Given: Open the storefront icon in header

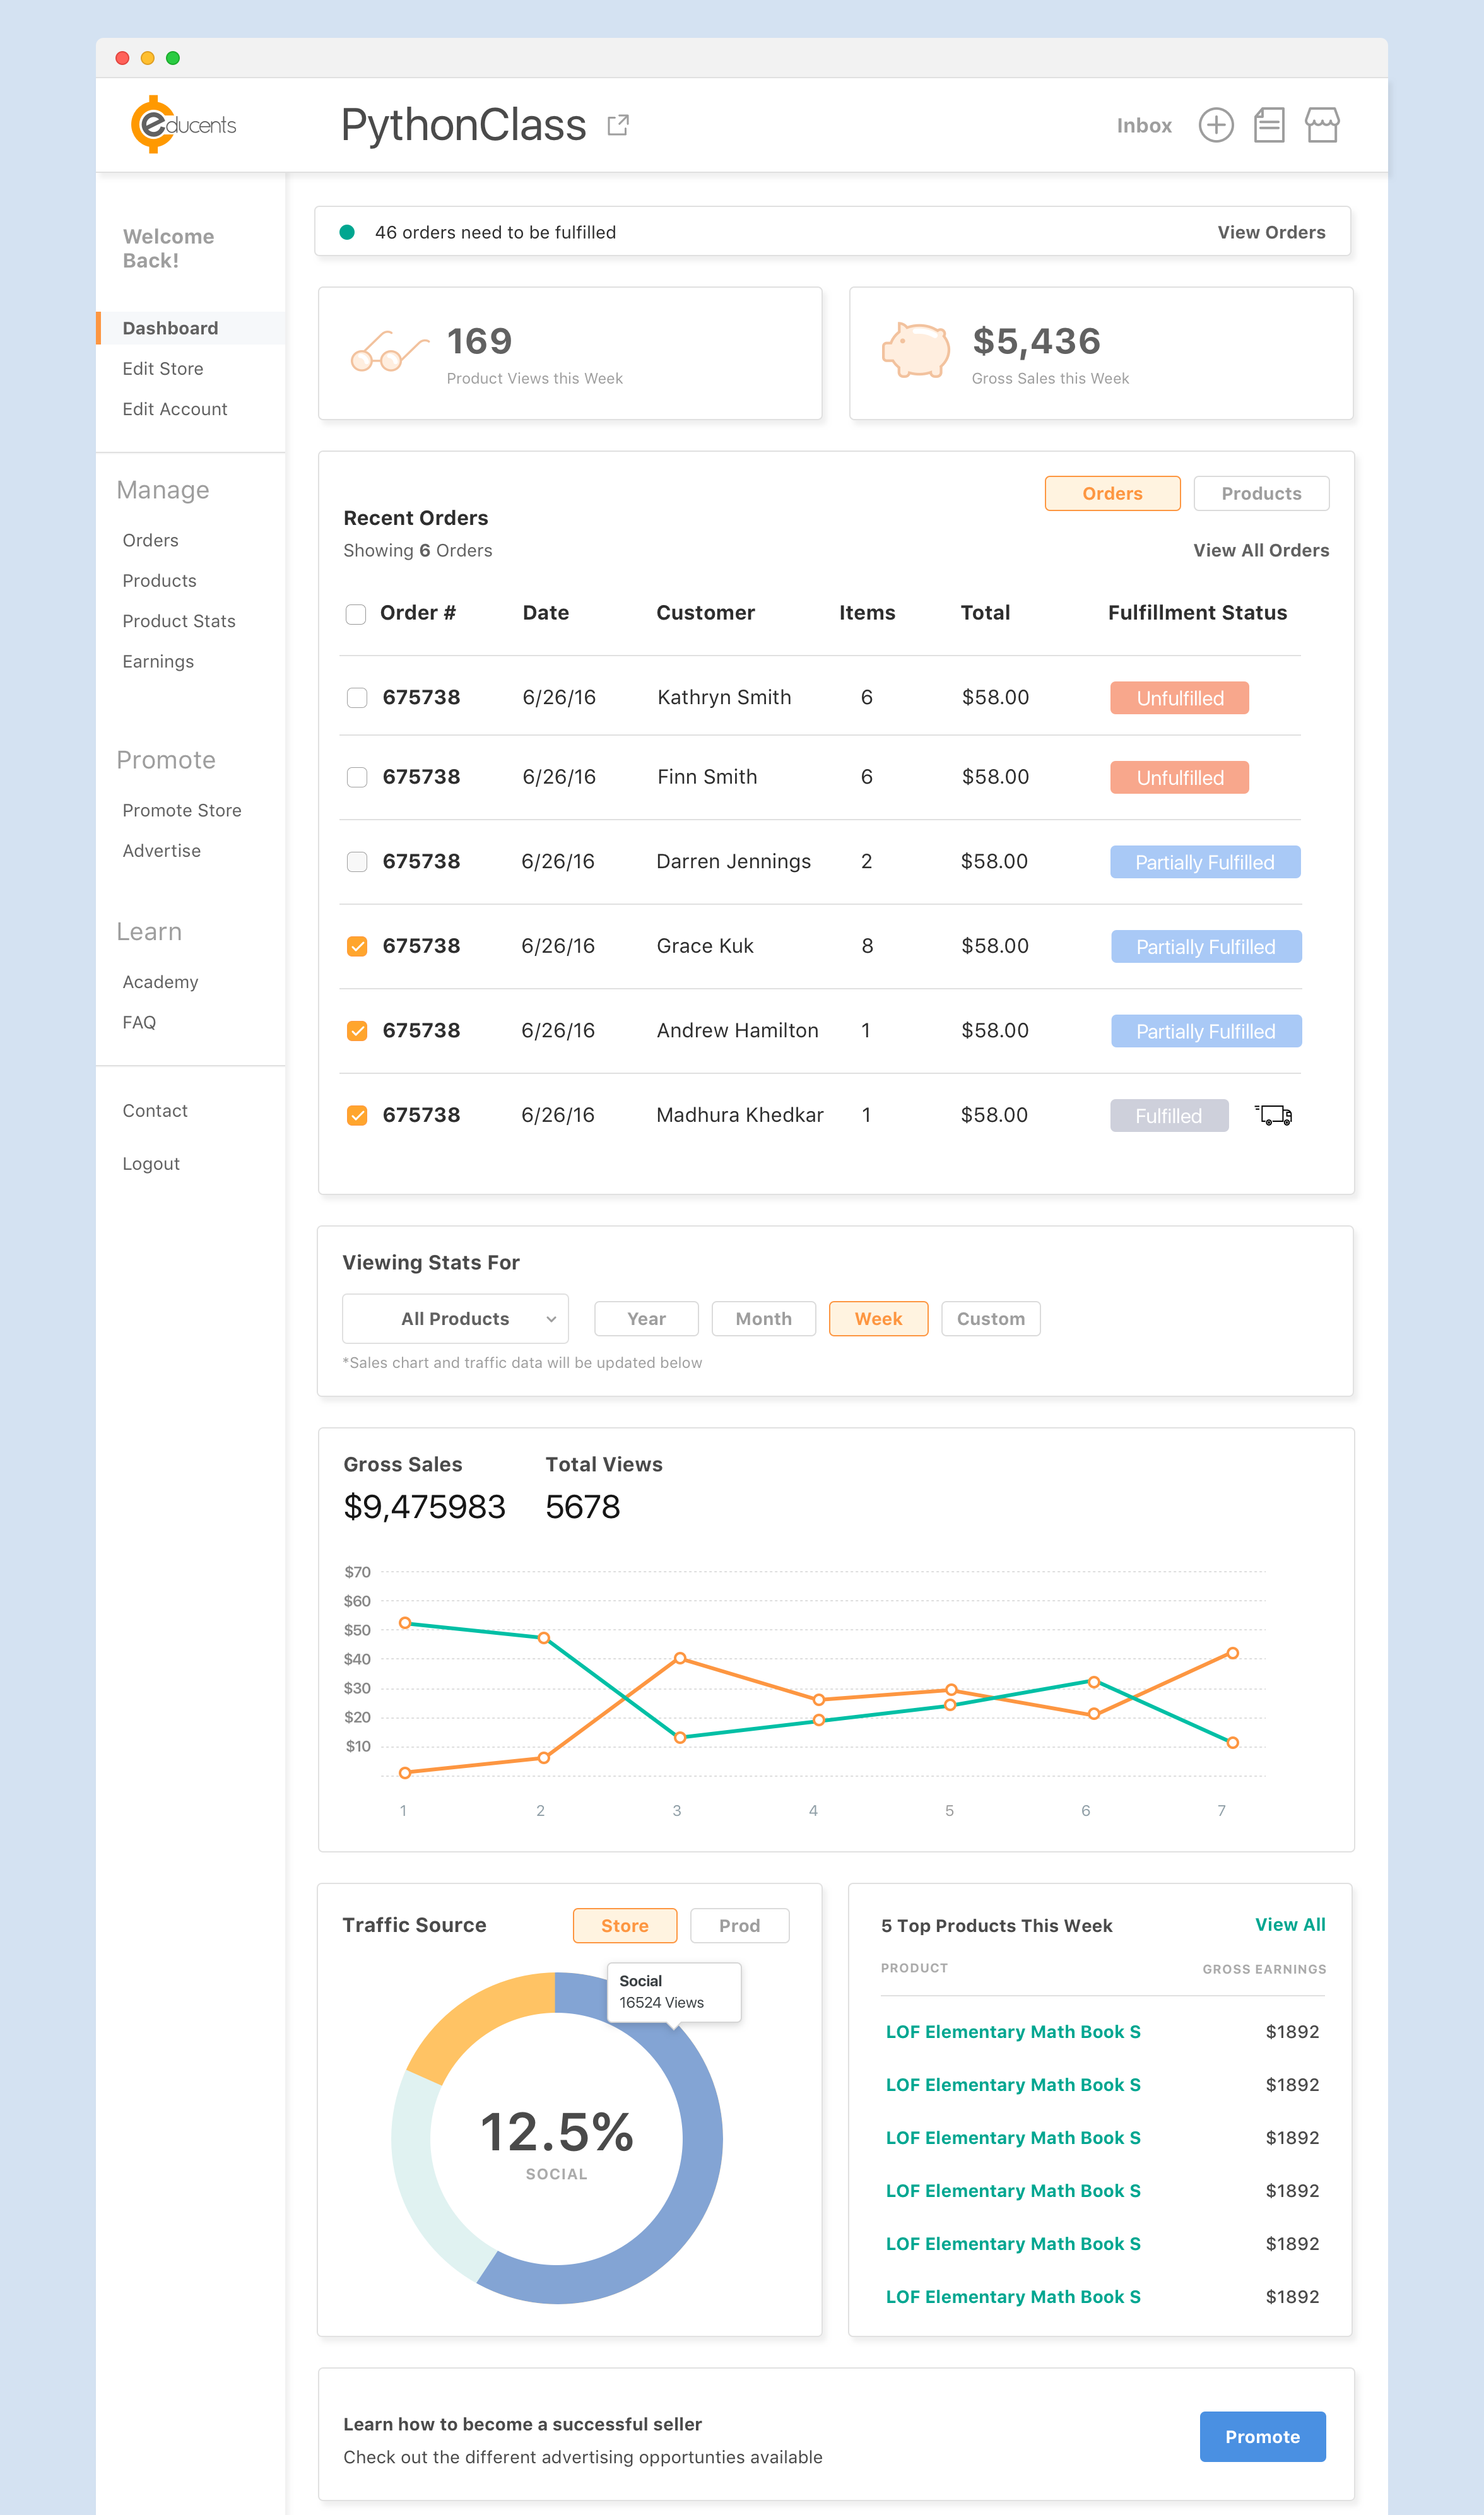Looking at the screenshot, I should point(1322,125).
